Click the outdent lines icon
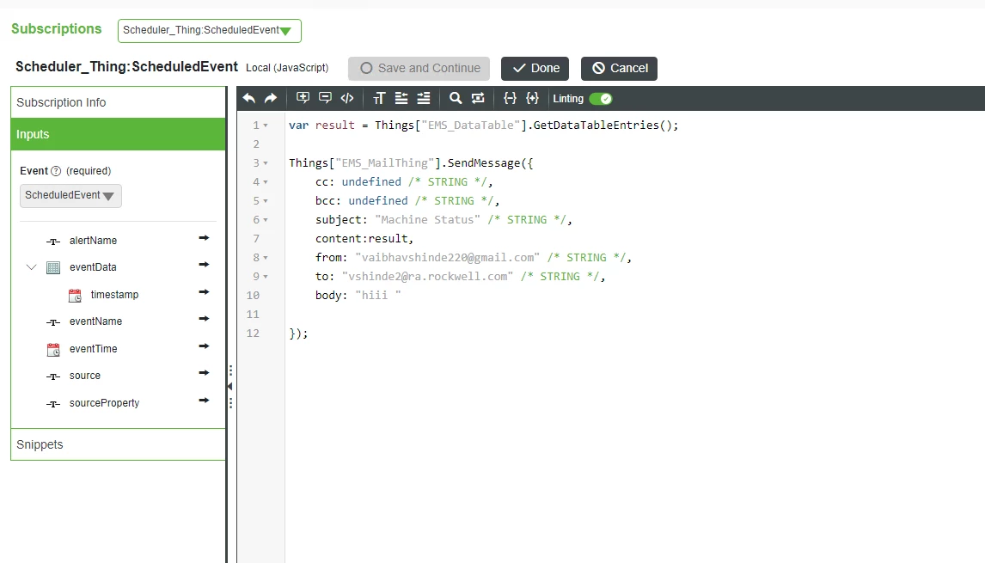 click(401, 98)
